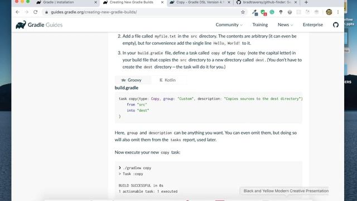Click 'BUILD SUCCESSFUL in 0s' output text
357x201 pixels.
141,185
